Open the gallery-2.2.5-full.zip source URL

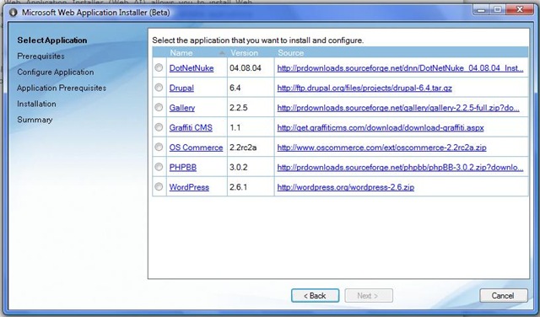pos(398,108)
